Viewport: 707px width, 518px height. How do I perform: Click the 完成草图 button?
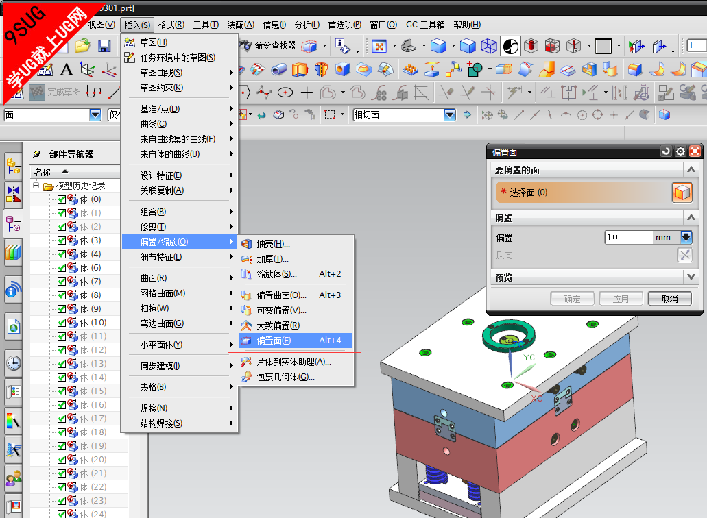56,92
